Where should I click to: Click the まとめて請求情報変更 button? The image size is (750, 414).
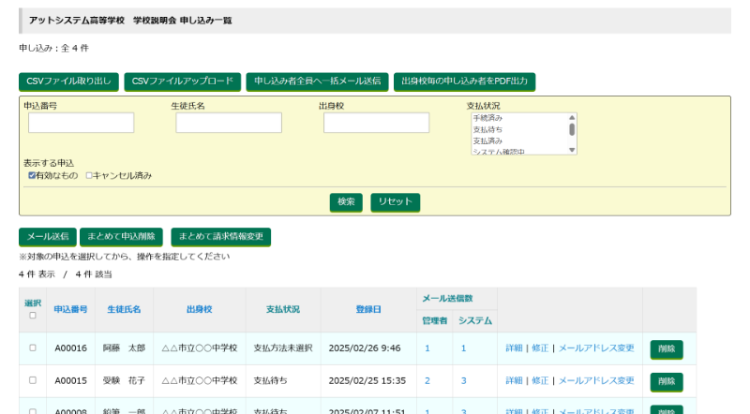[220, 236]
